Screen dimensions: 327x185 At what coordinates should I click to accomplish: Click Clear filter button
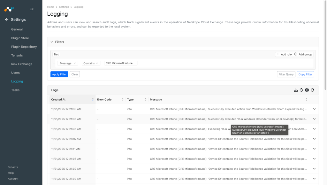(75, 74)
